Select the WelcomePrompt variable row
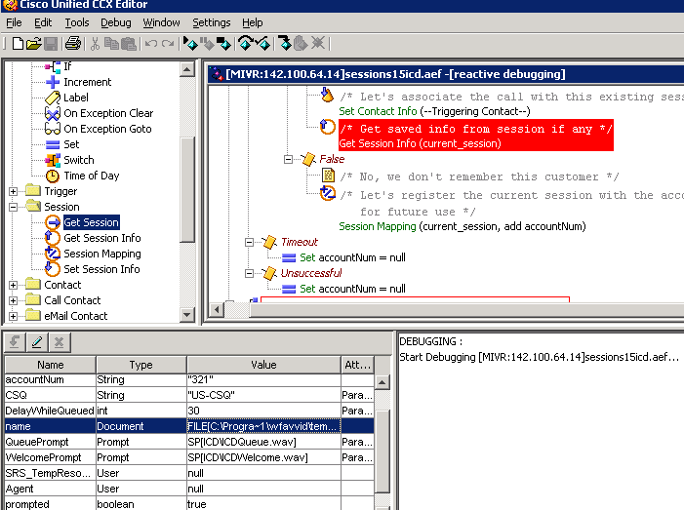The width and height of the screenshot is (684, 510). tap(189, 457)
